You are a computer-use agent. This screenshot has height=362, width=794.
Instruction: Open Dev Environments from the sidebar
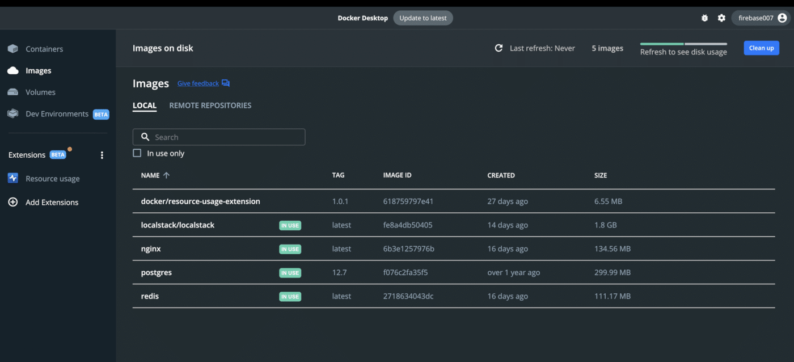(57, 113)
